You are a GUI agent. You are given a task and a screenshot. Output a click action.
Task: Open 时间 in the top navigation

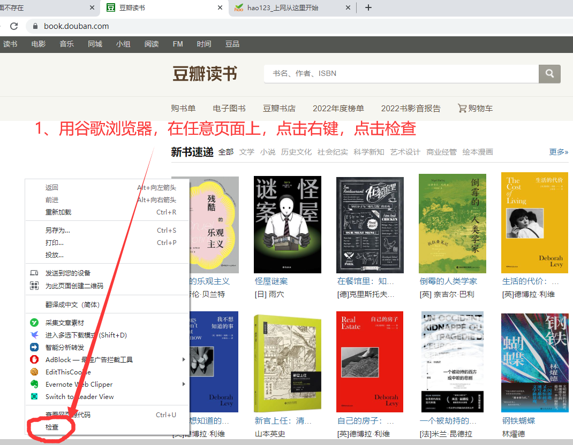204,44
